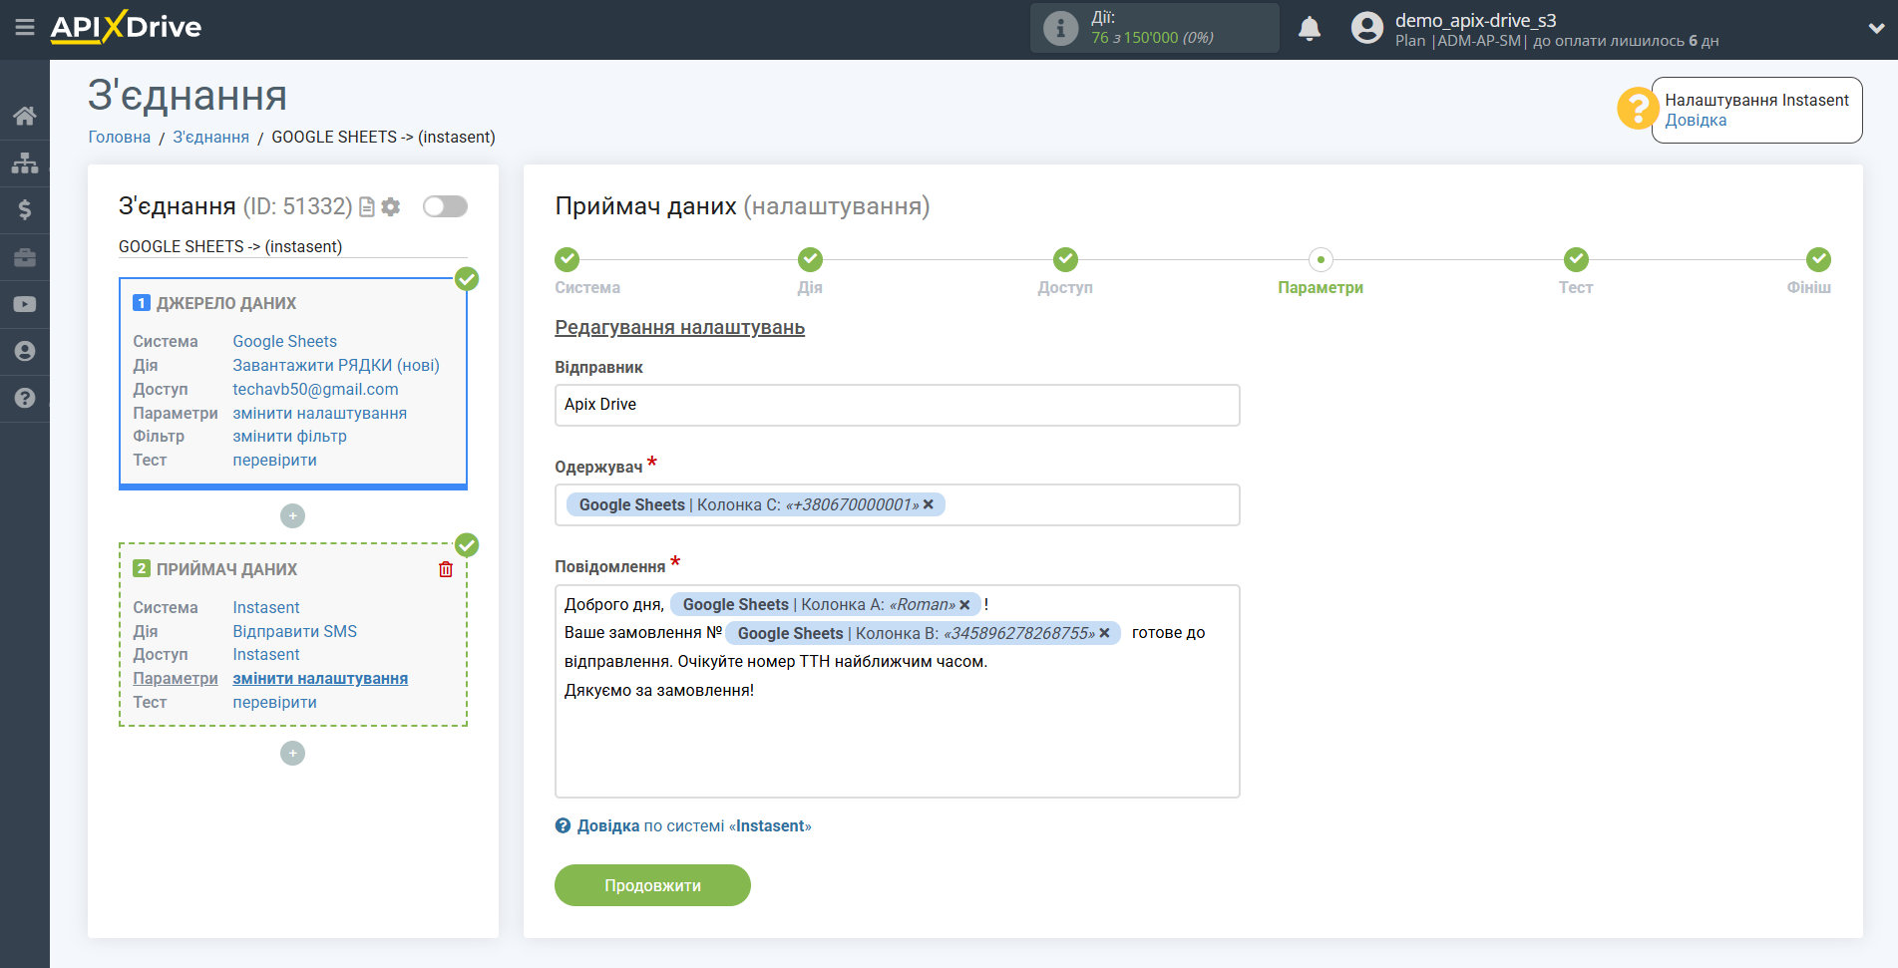Add step between source and receiver
The image size is (1898, 968).
292,515
